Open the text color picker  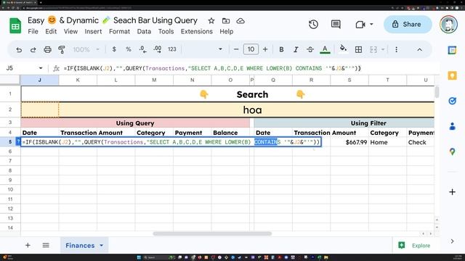(x=325, y=49)
